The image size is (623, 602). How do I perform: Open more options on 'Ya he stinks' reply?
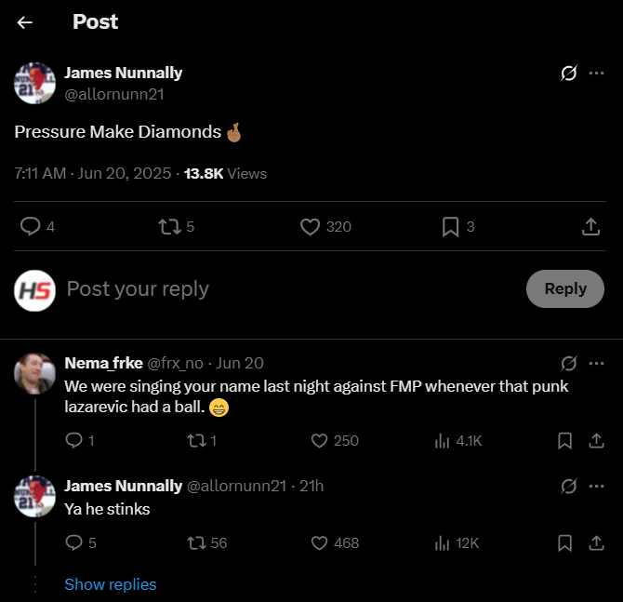click(597, 486)
